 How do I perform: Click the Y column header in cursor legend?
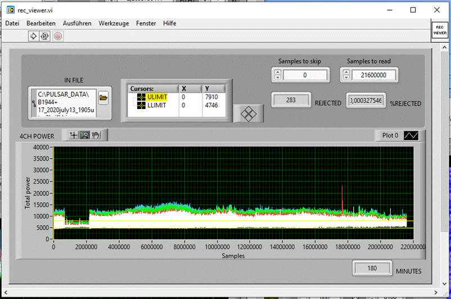point(214,89)
